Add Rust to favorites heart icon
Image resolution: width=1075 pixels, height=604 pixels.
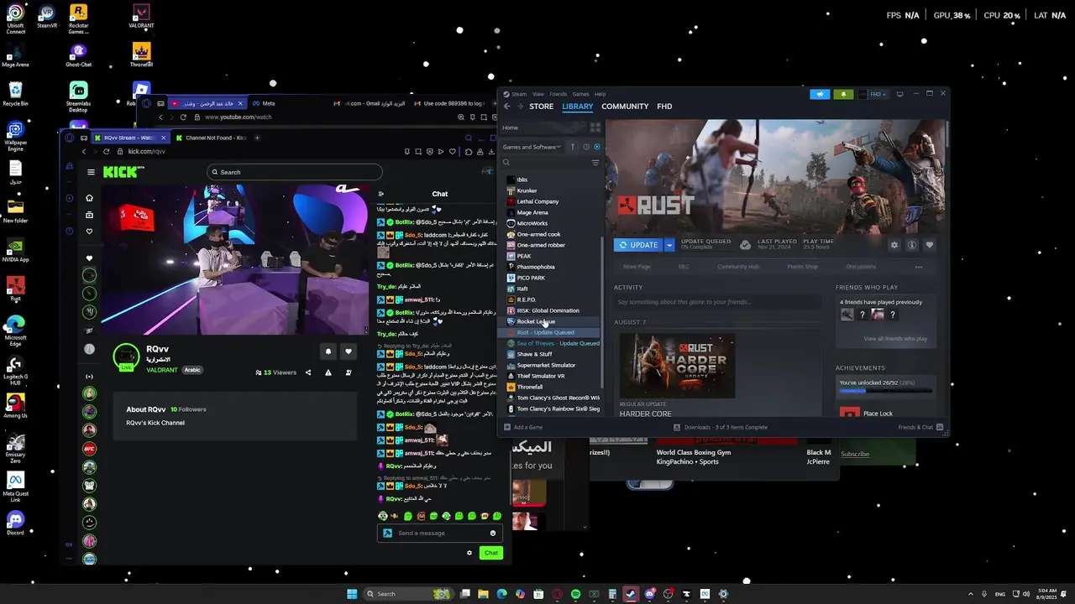(x=929, y=245)
